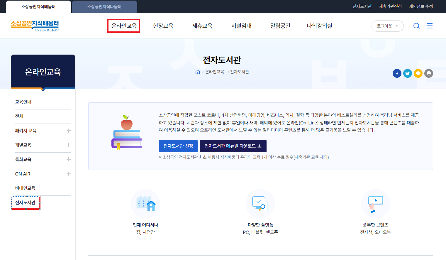The width and height of the screenshot is (446, 260).
Task: Expand the 개별교육 sidebar section
Action: tap(68, 145)
